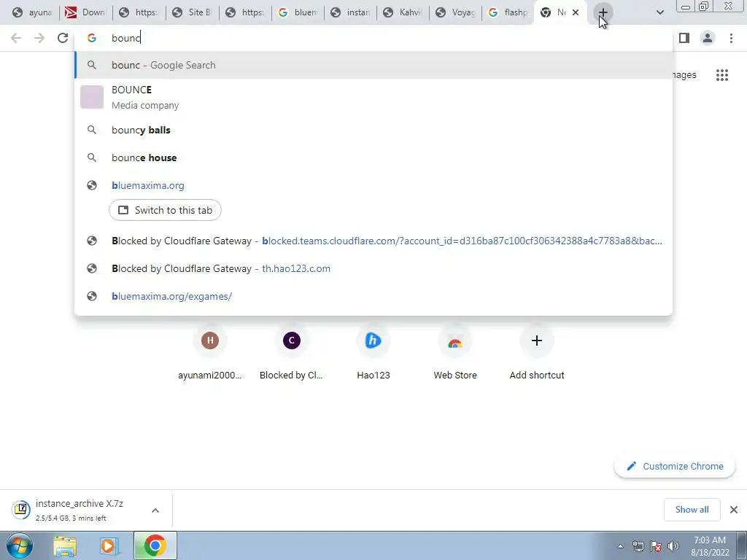Screen dimensions: 747x560
Task: Open blocked.teams.cloudflare.com history suggestion
Action: (x=373, y=241)
